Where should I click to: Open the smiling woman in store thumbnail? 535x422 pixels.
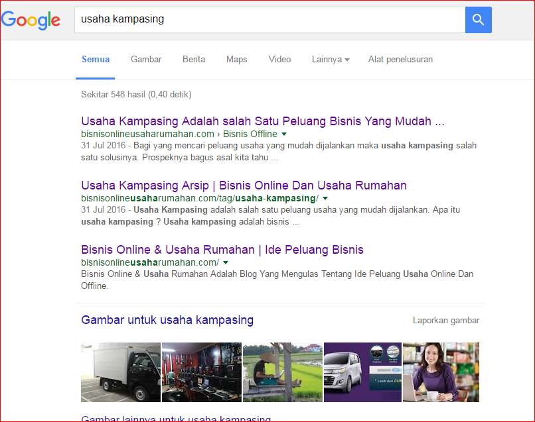click(441, 372)
